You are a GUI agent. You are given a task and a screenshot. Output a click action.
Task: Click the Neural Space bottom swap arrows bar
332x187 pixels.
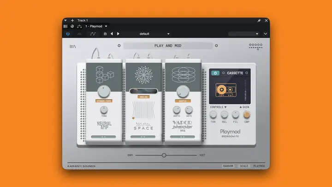point(143,137)
